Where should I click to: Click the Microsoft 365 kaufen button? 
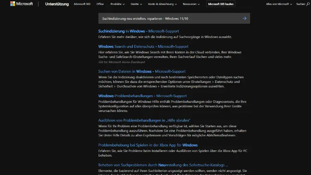pos(221,4)
